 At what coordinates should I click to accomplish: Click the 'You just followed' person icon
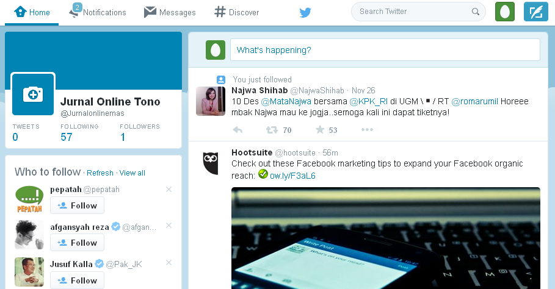tap(221, 80)
